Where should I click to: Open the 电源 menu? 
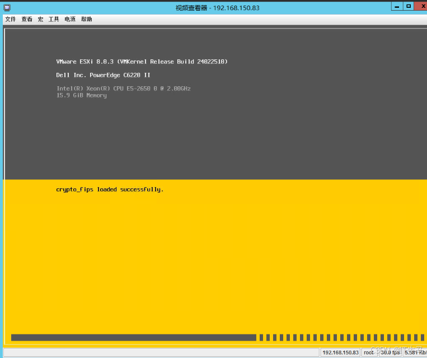[x=70, y=19]
